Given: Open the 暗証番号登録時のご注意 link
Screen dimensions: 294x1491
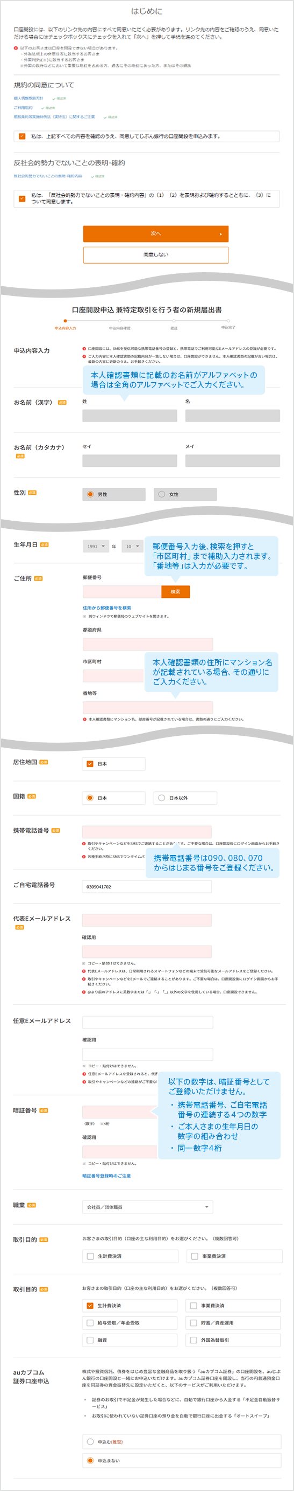Looking at the screenshot, I should pos(107,1176).
